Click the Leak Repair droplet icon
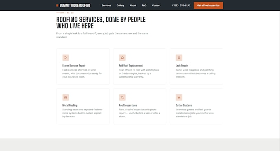This screenshot has height=151, width=280. (179, 57)
